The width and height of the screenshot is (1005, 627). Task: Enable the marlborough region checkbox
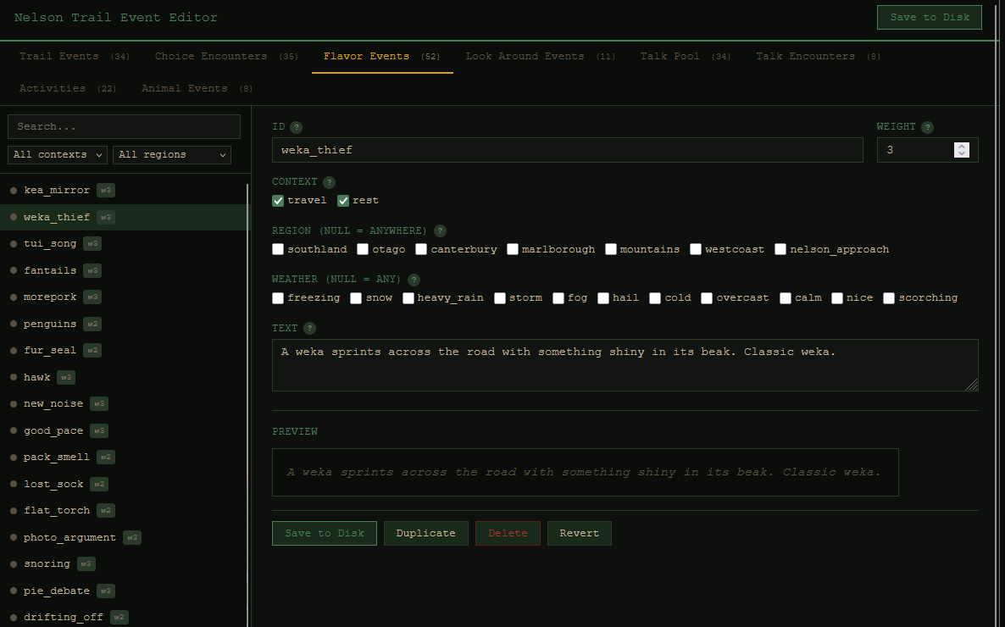pyautogui.click(x=513, y=249)
